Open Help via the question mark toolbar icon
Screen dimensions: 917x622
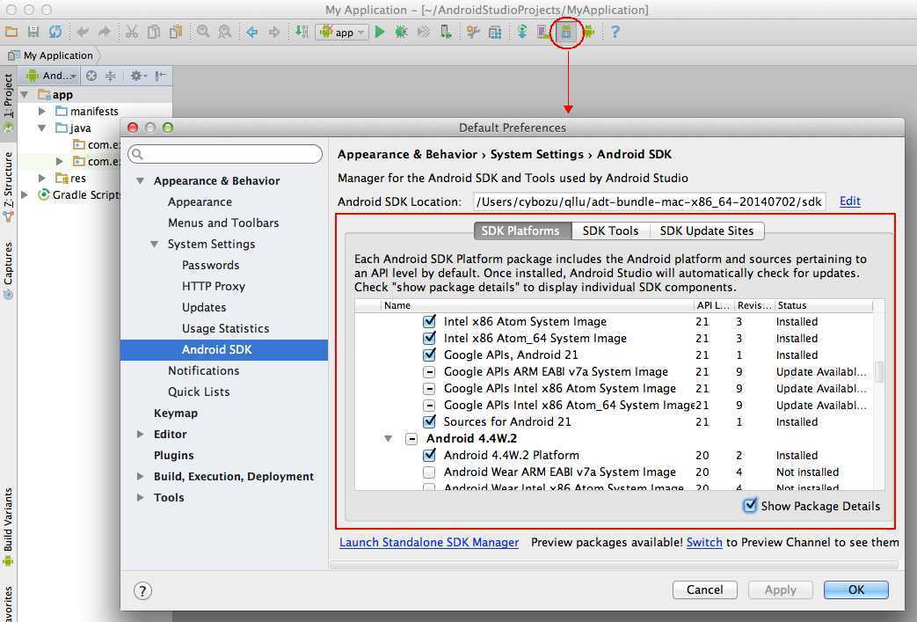[x=615, y=33]
